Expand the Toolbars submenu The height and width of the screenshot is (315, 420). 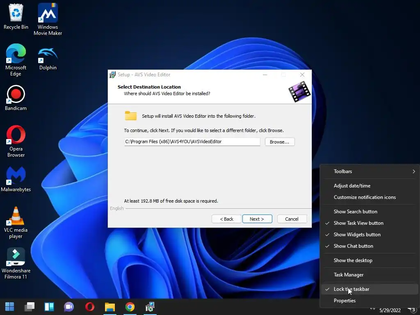[370, 171]
